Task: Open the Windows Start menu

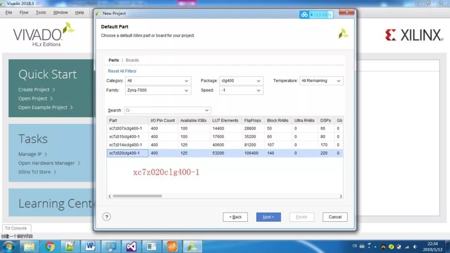Action: click(9, 247)
